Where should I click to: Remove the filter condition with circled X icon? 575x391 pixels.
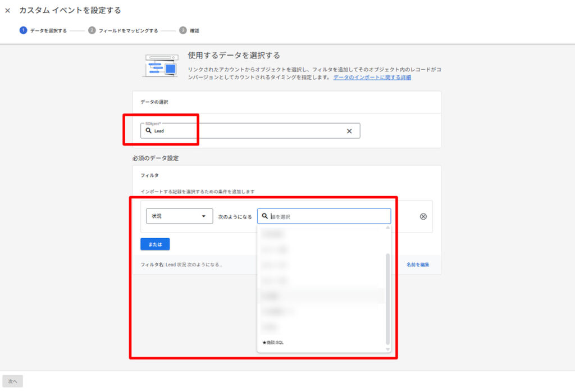[423, 216]
